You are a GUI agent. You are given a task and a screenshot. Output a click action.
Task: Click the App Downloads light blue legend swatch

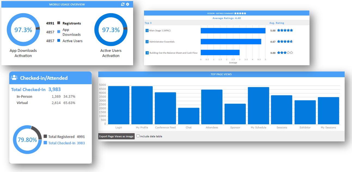[59, 32]
